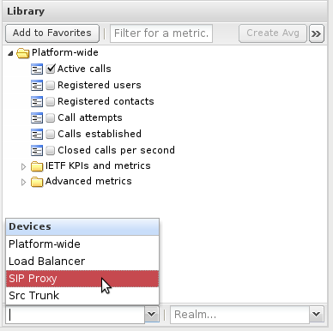Tick the Call attempts checkbox
Image resolution: width=333 pixels, height=331 pixels.
[x=51, y=117]
